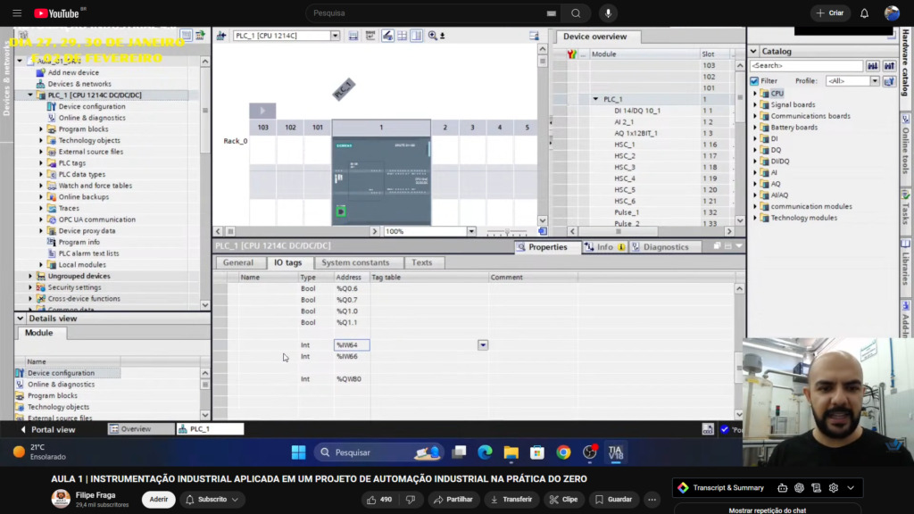Viewport: 914px width, 514px height.
Task: Click the network view icon beside PLC_1 dropdown
Action: (x=221, y=36)
